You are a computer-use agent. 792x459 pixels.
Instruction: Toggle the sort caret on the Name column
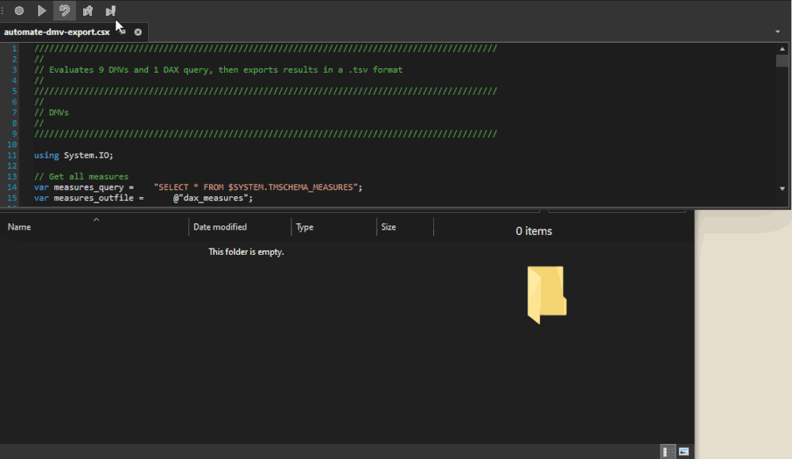coord(95,222)
